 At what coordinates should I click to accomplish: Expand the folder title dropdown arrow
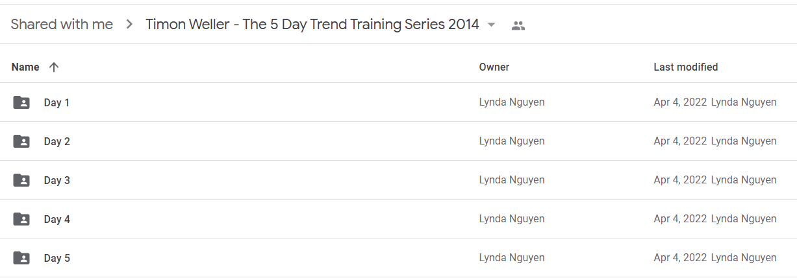(x=491, y=25)
